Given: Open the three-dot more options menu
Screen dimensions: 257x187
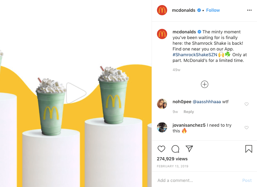Looking at the screenshot, I should point(249,10).
